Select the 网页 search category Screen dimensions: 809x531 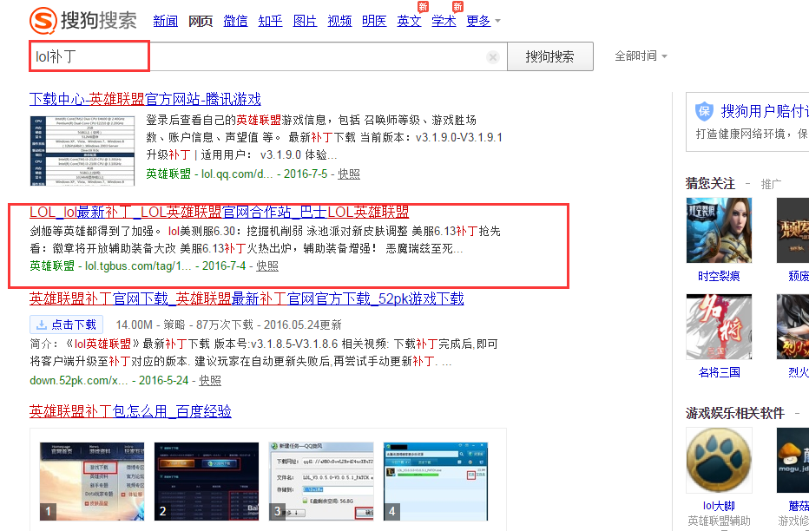201,21
